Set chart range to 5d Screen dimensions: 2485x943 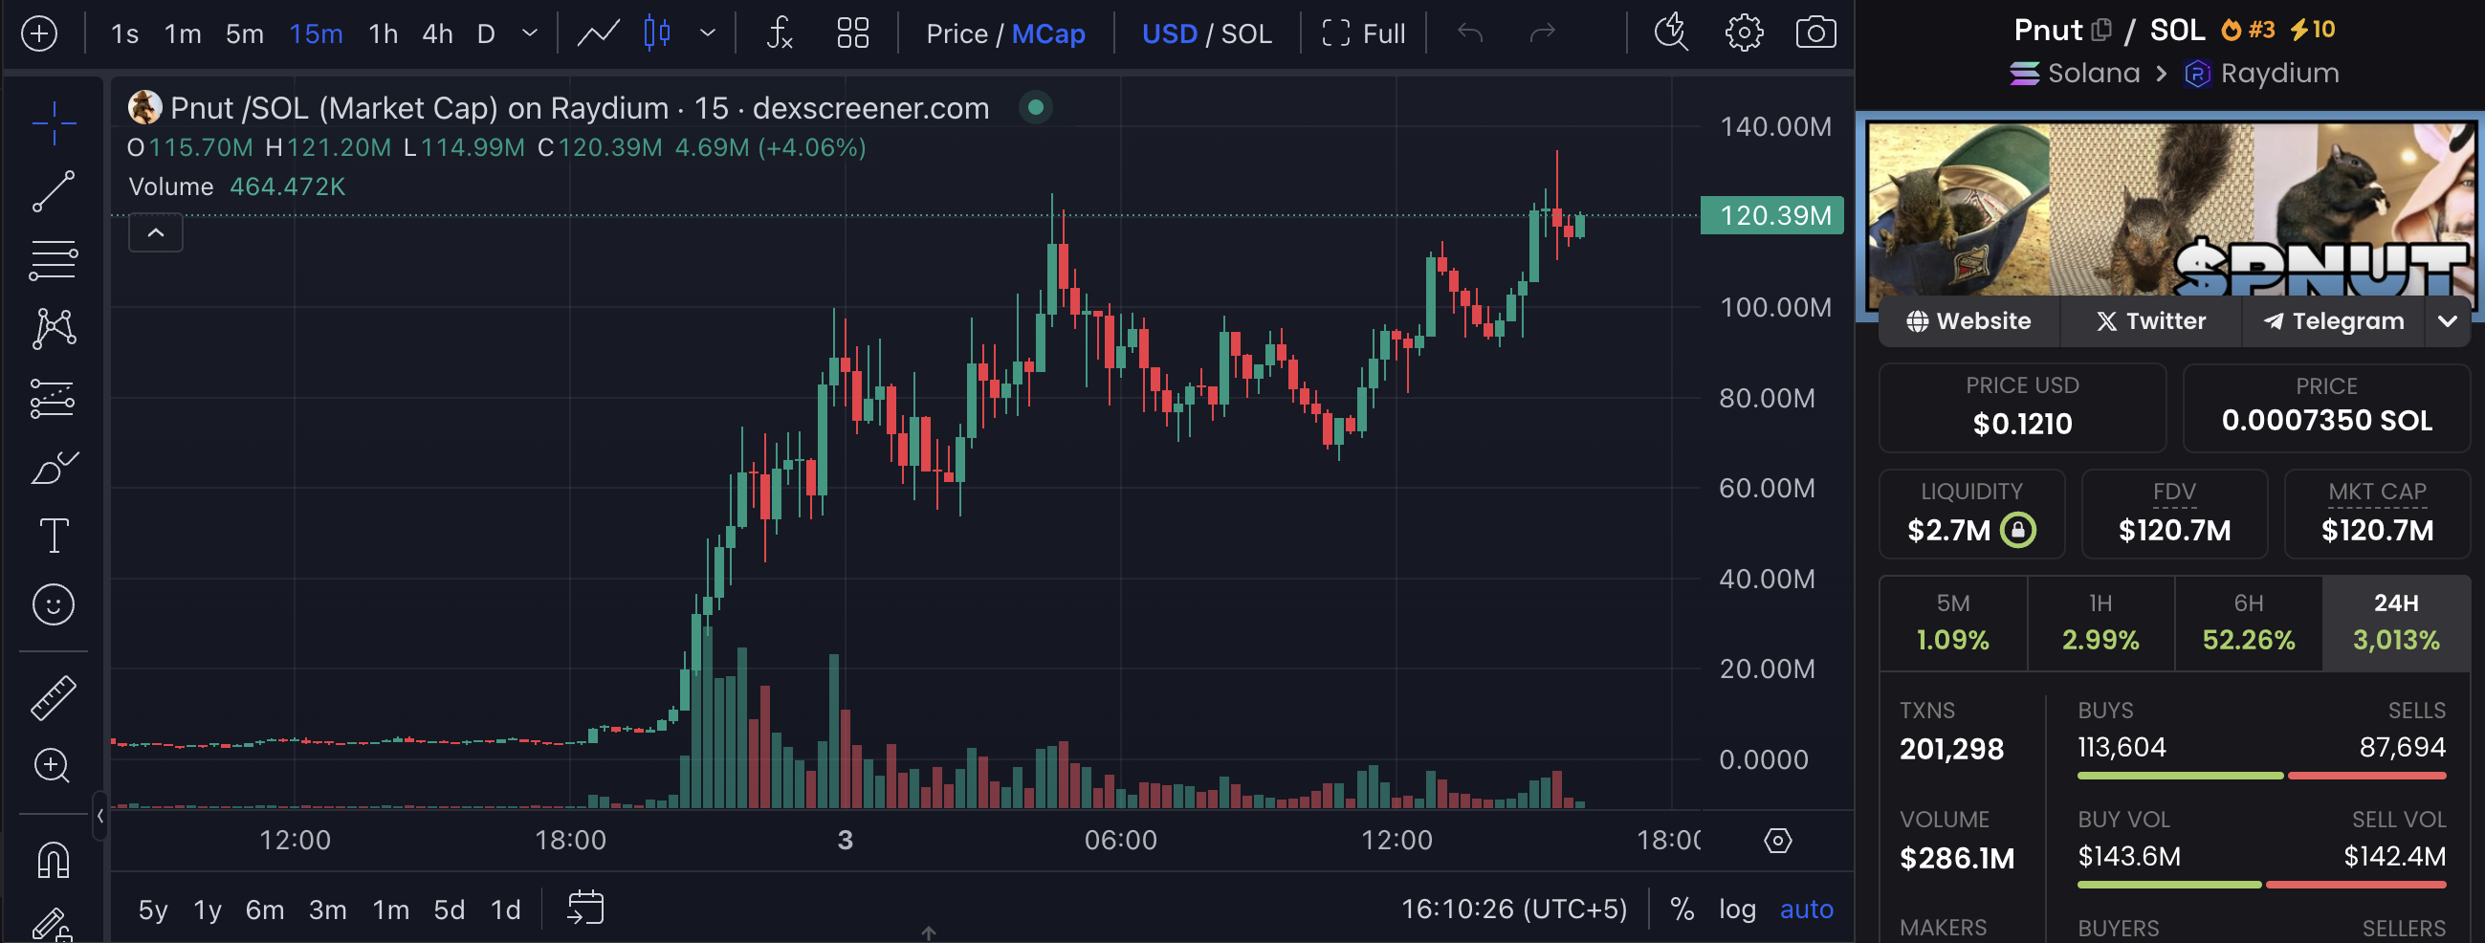click(x=449, y=910)
